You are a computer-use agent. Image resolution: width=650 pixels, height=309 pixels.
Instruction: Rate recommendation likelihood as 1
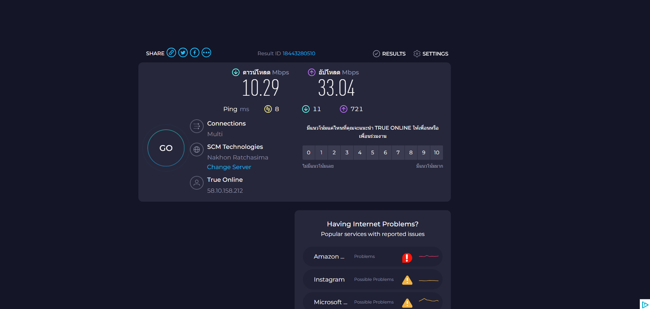[321, 153]
